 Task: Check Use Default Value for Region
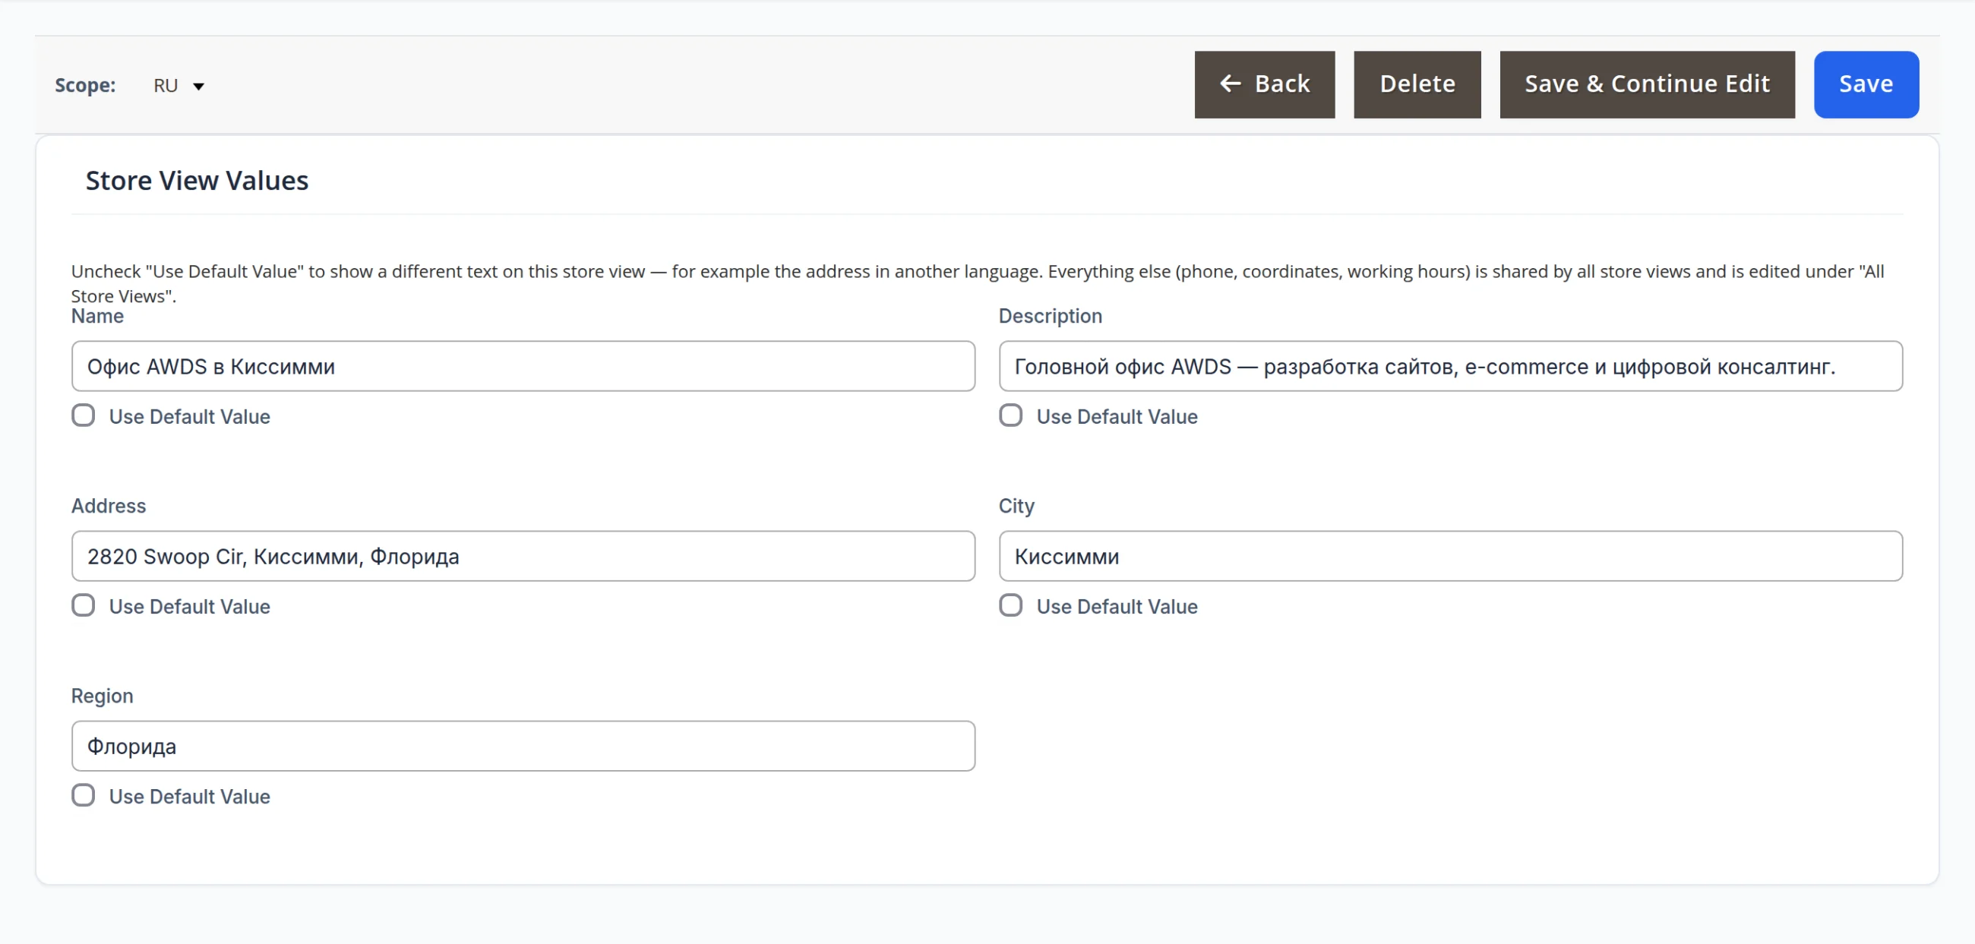(84, 795)
